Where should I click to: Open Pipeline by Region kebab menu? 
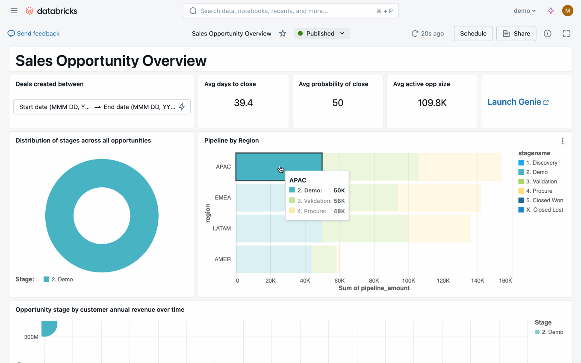[562, 141]
